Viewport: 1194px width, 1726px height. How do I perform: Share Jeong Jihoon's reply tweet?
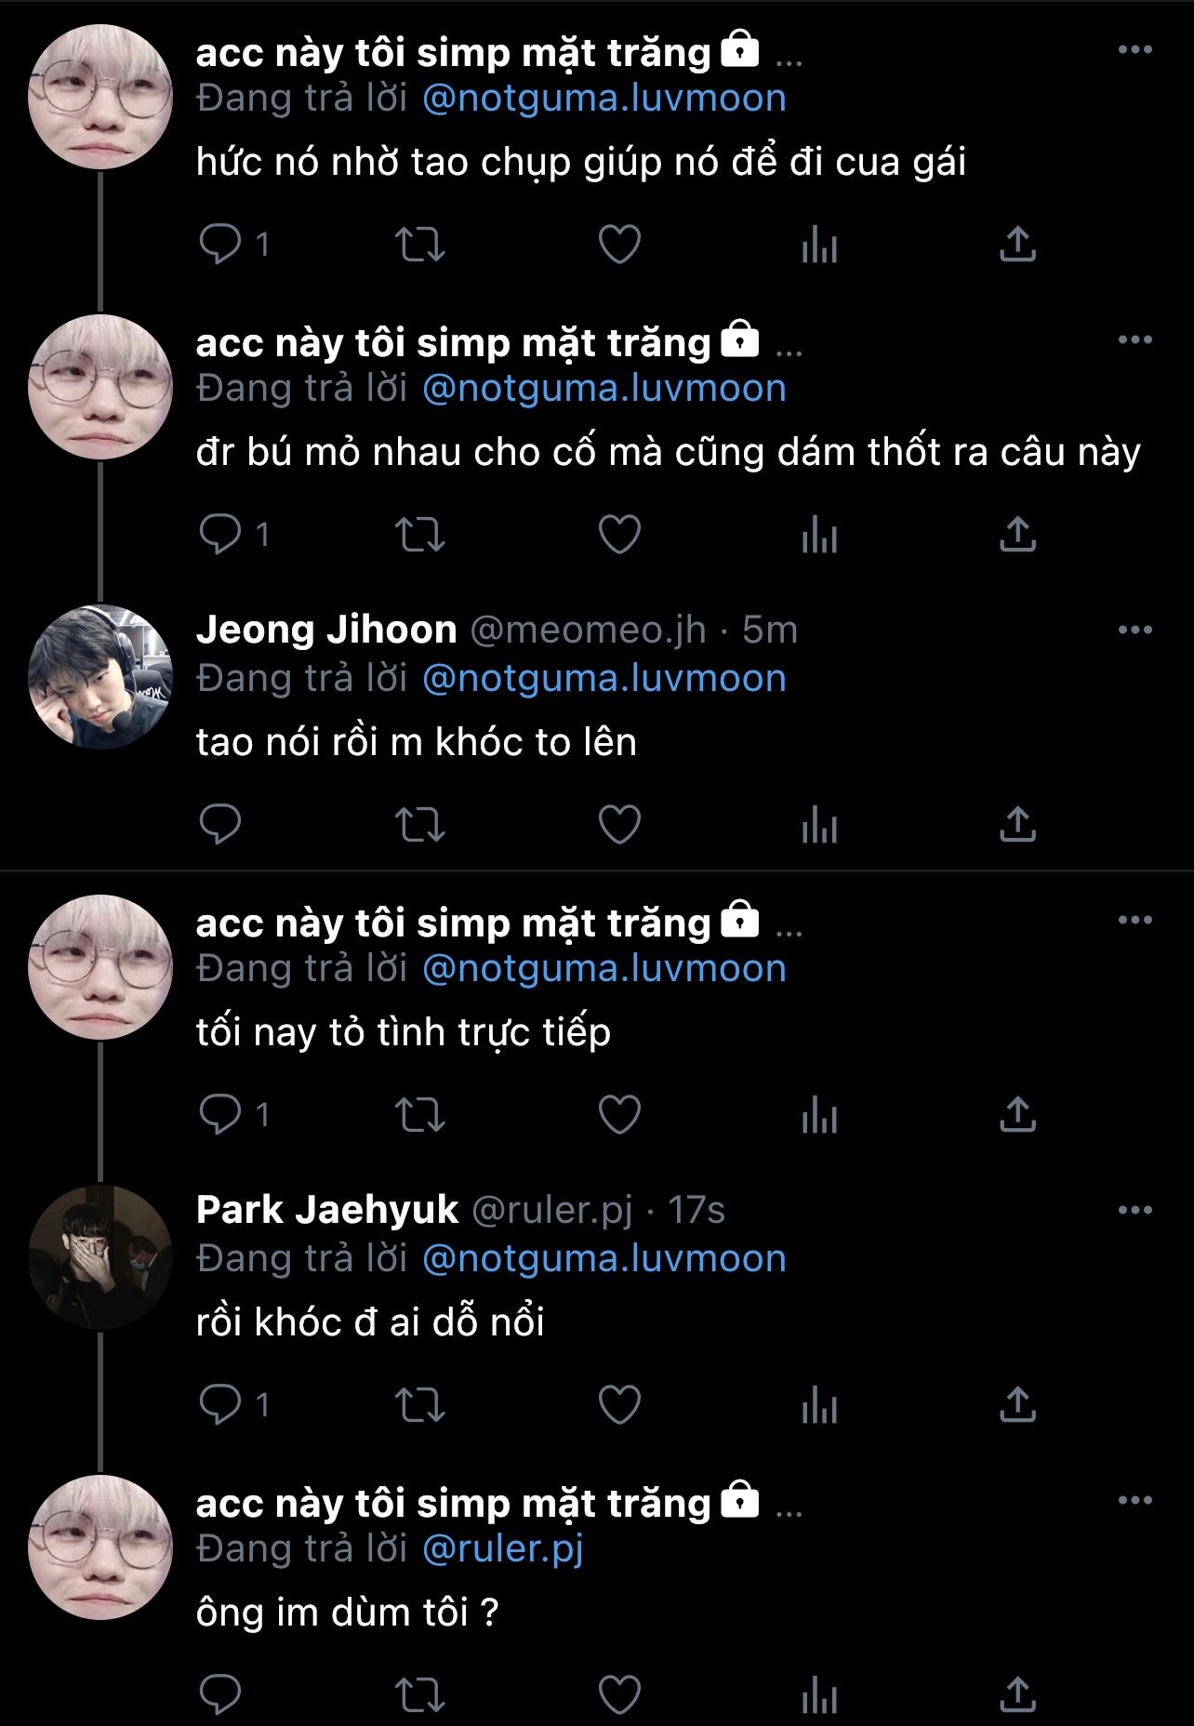click(x=1017, y=825)
